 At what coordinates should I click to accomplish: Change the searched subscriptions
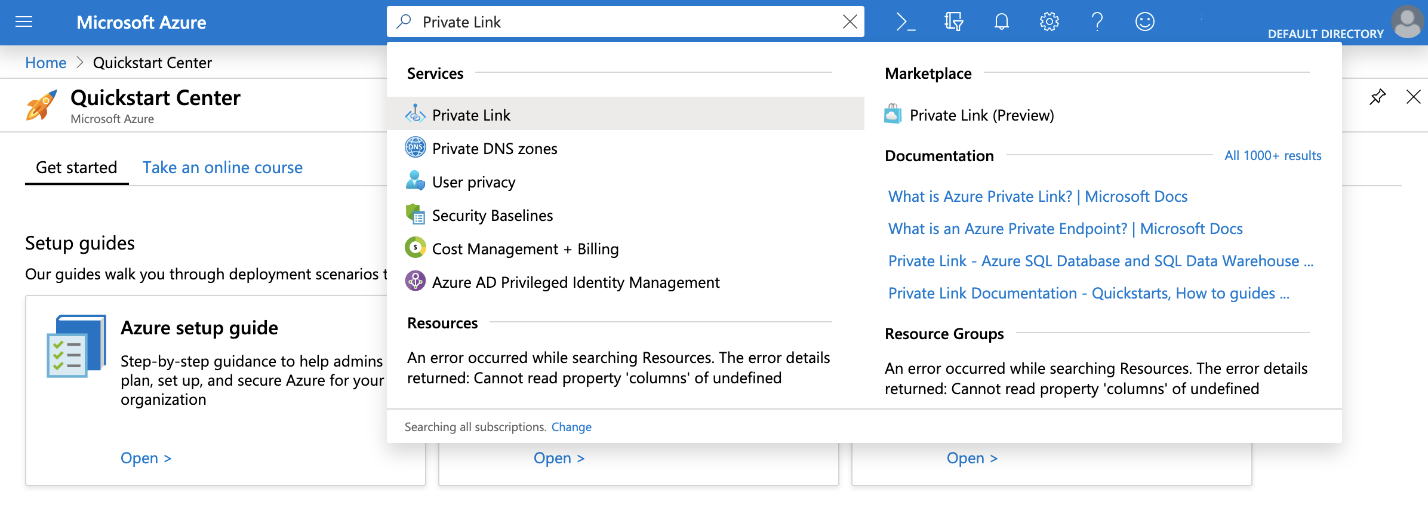[571, 427]
